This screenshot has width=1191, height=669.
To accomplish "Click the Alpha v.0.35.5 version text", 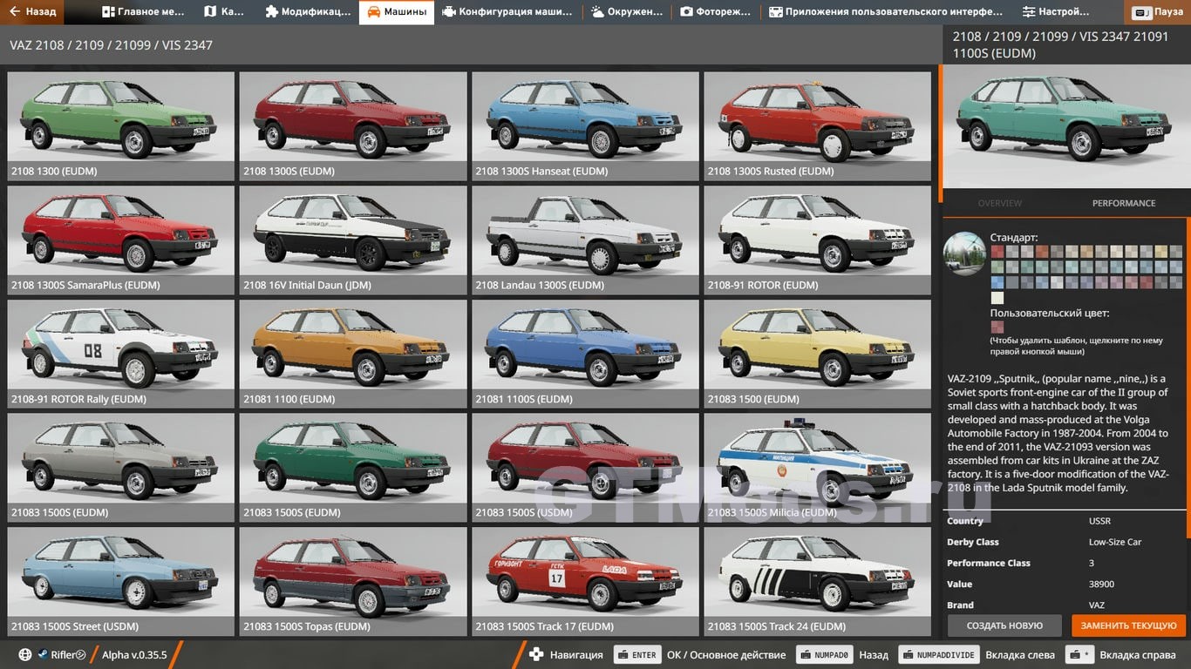I will 134,655.
